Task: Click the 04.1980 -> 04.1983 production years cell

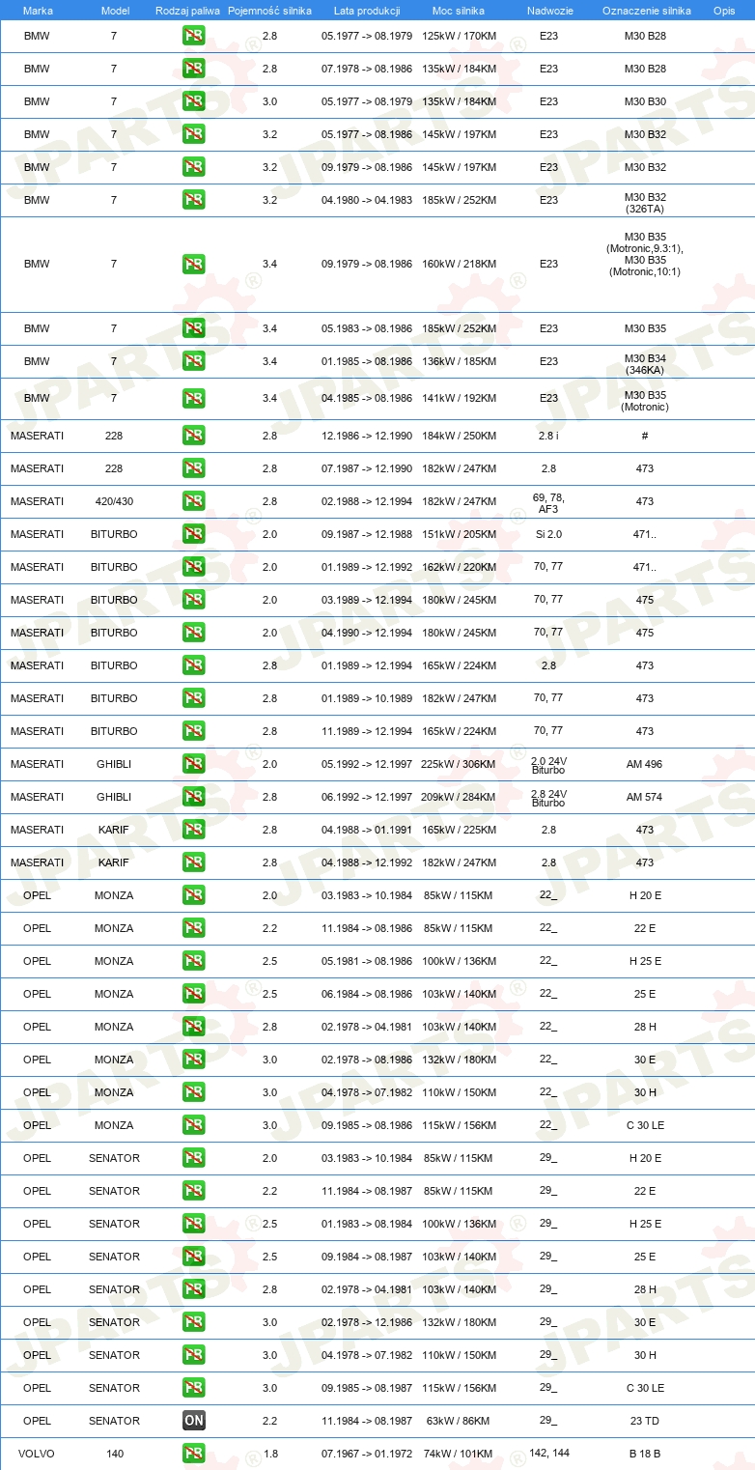Action: pyautogui.click(x=367, y=200)
